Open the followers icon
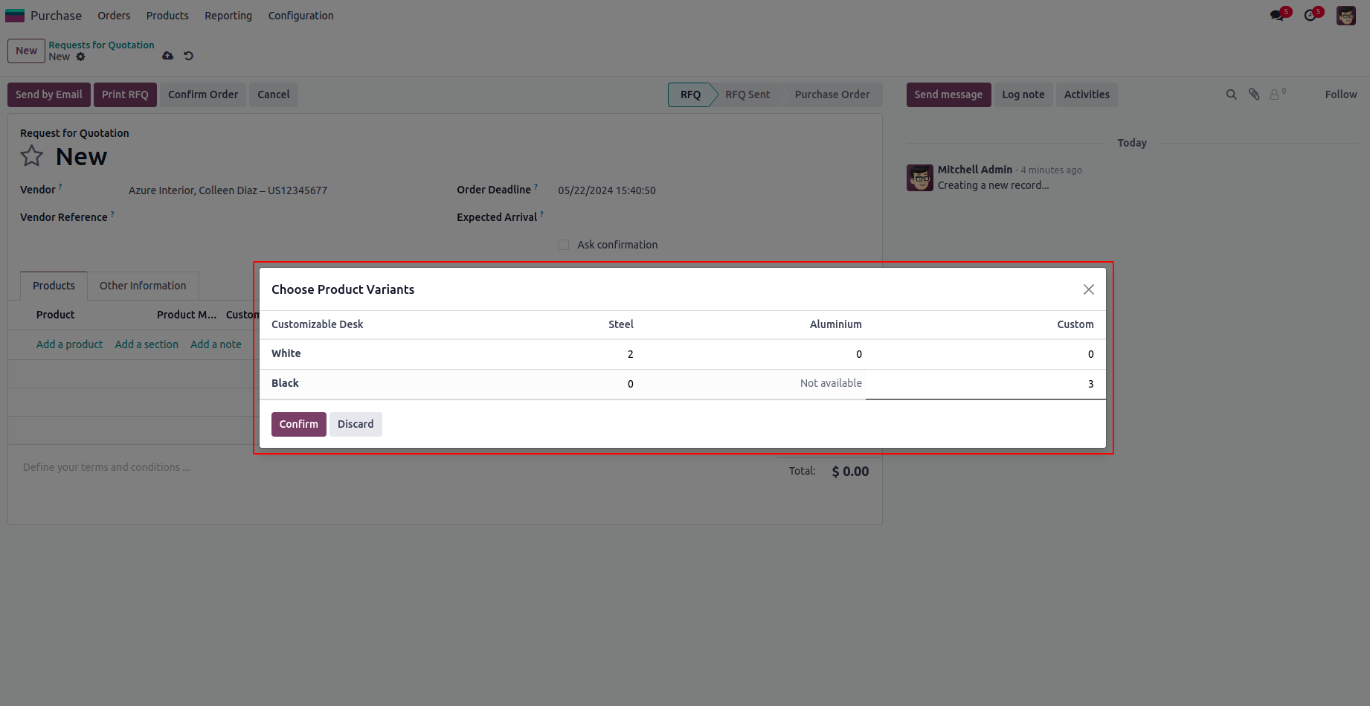 click(x=1276, y=94)
